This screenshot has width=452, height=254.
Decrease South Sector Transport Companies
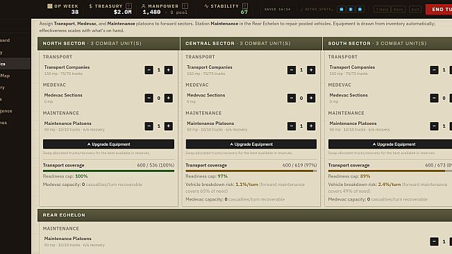coord(434,70)
